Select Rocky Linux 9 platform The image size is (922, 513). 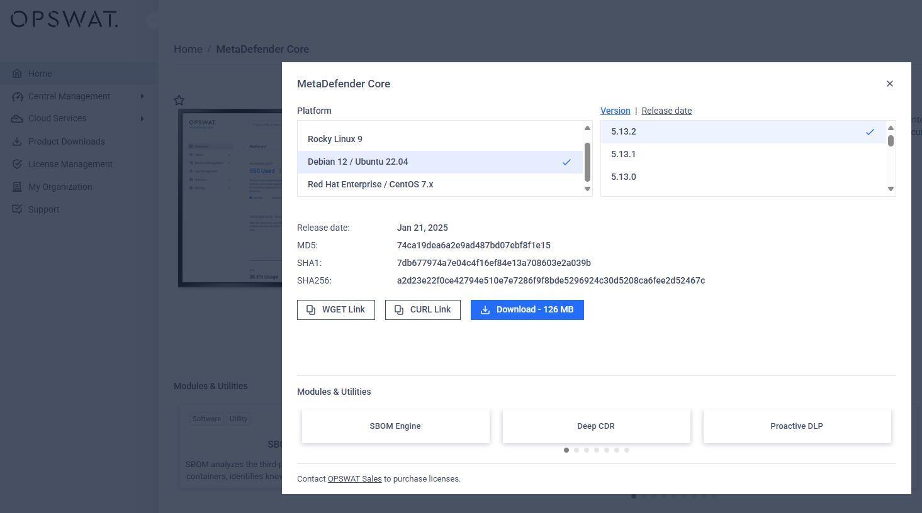440,139
